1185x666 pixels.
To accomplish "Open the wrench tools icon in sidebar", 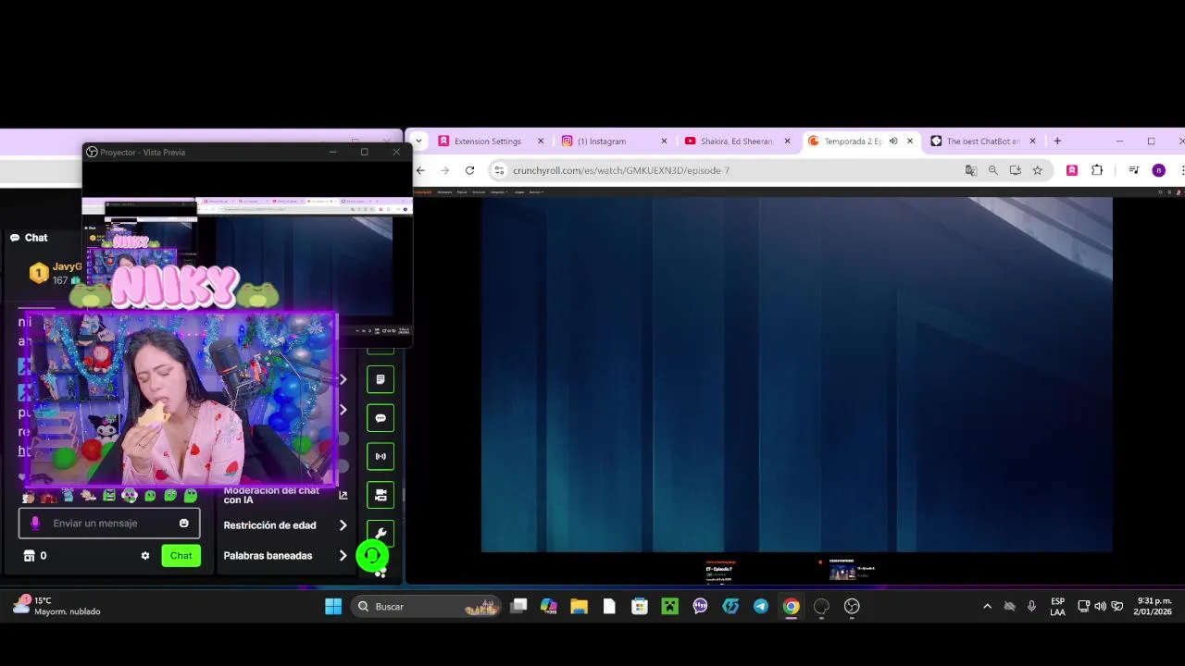I will (380, 533).
